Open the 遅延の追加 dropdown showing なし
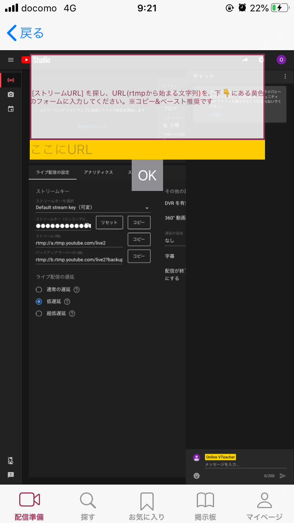Image resolution: width=294 pixels, height=523 pixels. point(175,240)
